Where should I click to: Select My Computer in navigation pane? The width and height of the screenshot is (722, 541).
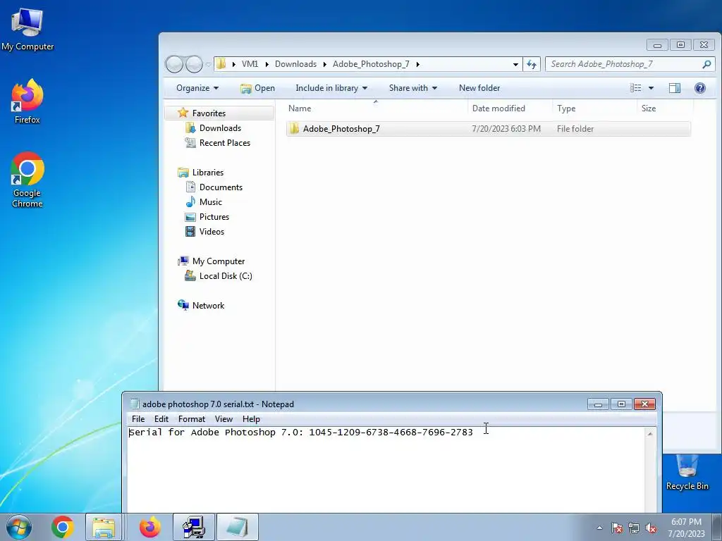[x=219, y=261]
